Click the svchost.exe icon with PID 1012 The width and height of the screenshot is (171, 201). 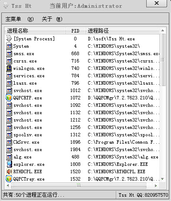click(x=9, y=90)
